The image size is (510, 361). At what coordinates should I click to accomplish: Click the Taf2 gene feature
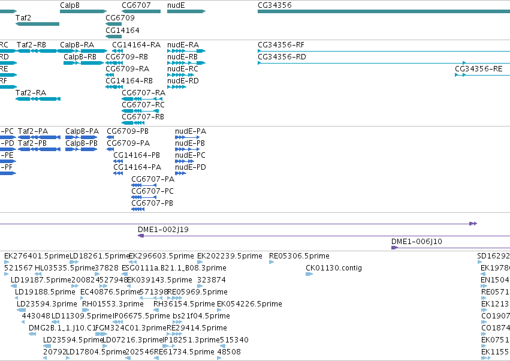click(x=37, y=24)
